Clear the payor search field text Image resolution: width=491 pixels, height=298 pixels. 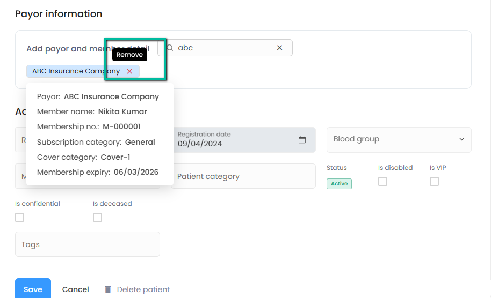[x=279, y=48]
